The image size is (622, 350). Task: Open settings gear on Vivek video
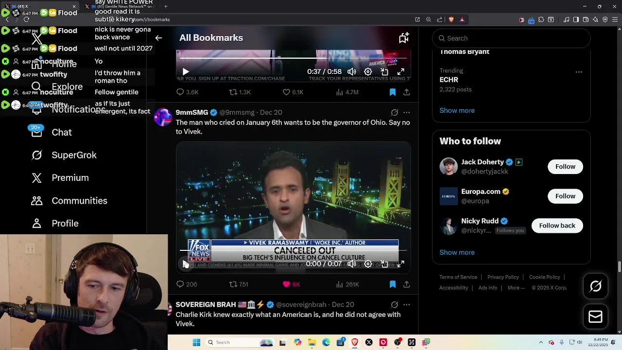point(368,264)
